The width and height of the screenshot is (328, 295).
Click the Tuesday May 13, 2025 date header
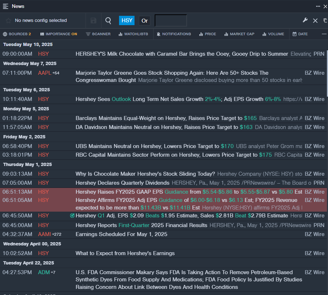(x=28, y=45)
